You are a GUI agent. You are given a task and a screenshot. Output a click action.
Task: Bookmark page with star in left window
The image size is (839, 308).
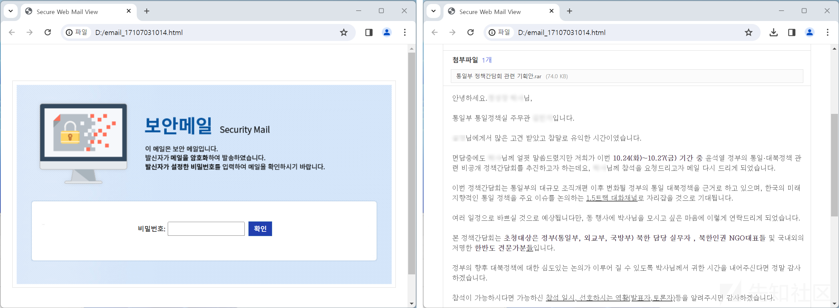pos(344,32)
